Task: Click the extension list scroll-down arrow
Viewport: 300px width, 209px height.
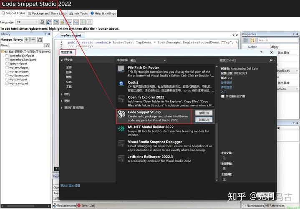Action: point(217,180)
